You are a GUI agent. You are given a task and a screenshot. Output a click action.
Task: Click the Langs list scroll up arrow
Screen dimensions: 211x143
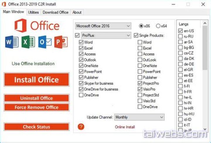205,23
